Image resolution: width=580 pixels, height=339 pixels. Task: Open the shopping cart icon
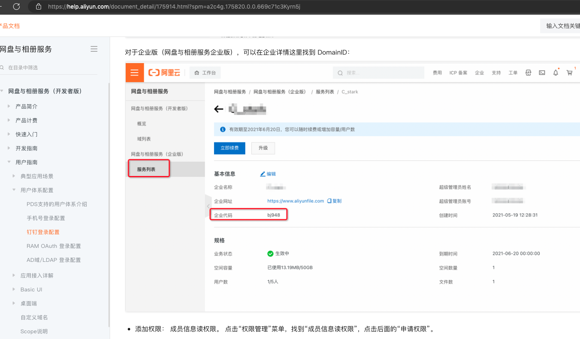tap(569, 73)
